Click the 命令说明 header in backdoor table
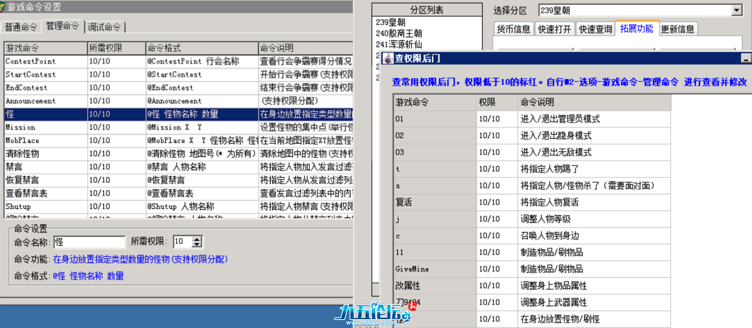 [x=537, y=102]
